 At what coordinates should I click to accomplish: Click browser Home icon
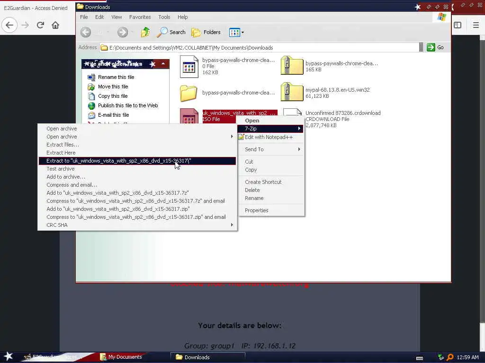(55, 25)
